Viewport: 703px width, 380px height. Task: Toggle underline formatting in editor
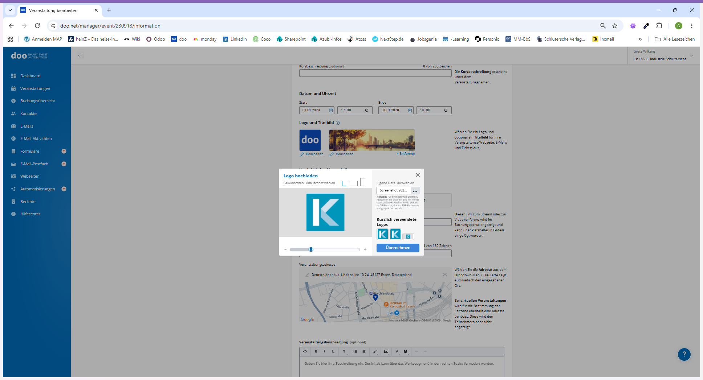pyautogui.click(x=333, y=351)
